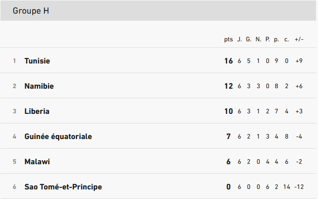The width and height of the screenshot is (318, 199).
Task: Select the +/- goal difference column header
Action: (x=299, y=39)
